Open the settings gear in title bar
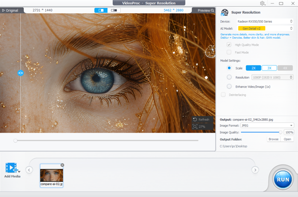Viewport: 298px width, 197px height. (262, 3)
